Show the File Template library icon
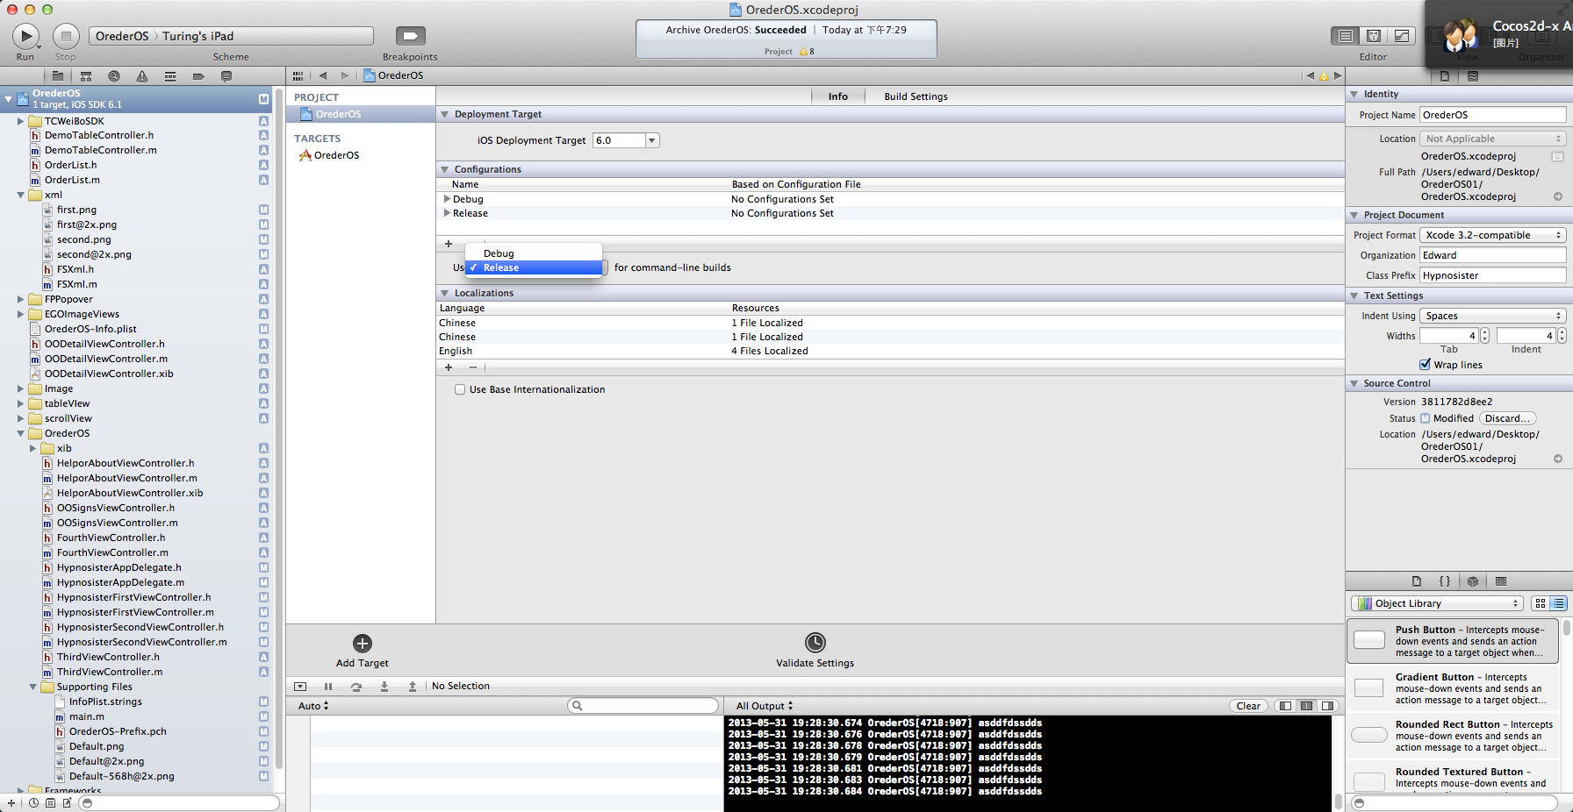 click(1417, 581)
